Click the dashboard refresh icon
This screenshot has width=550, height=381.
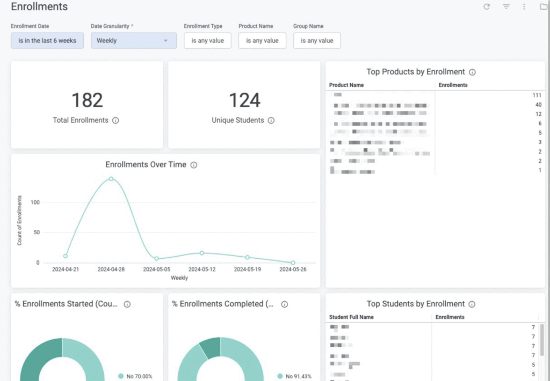[x=487, y=6]
